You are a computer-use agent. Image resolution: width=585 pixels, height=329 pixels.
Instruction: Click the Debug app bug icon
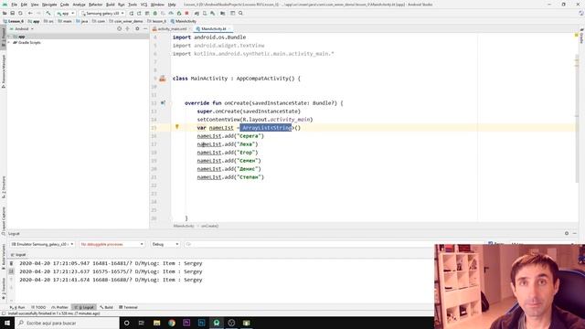pyautogui.click(x=155, y=13)
